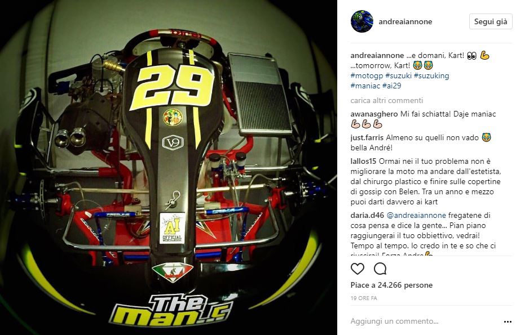Screen dimensions: 516x335
Task: Show who liked: Piace a 24.266 persone
Action: (x=391, y=285)
